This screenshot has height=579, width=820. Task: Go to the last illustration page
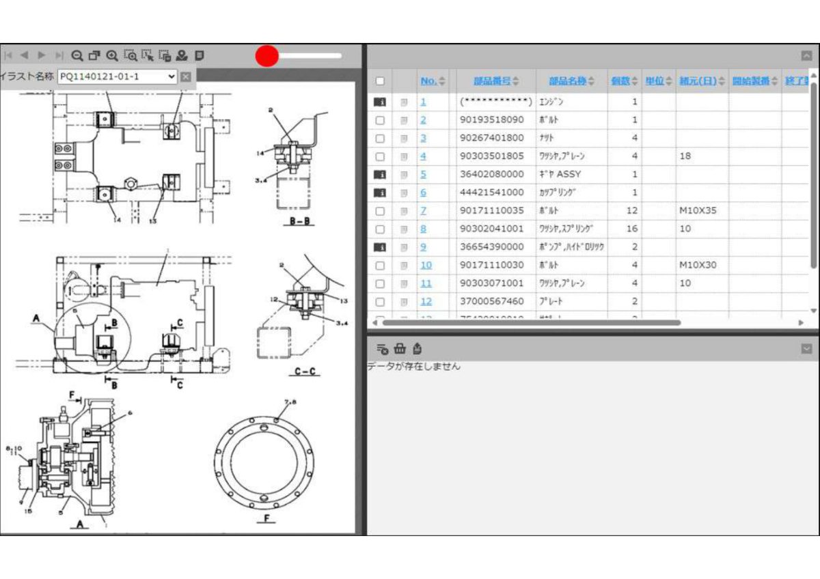[59, 55]
